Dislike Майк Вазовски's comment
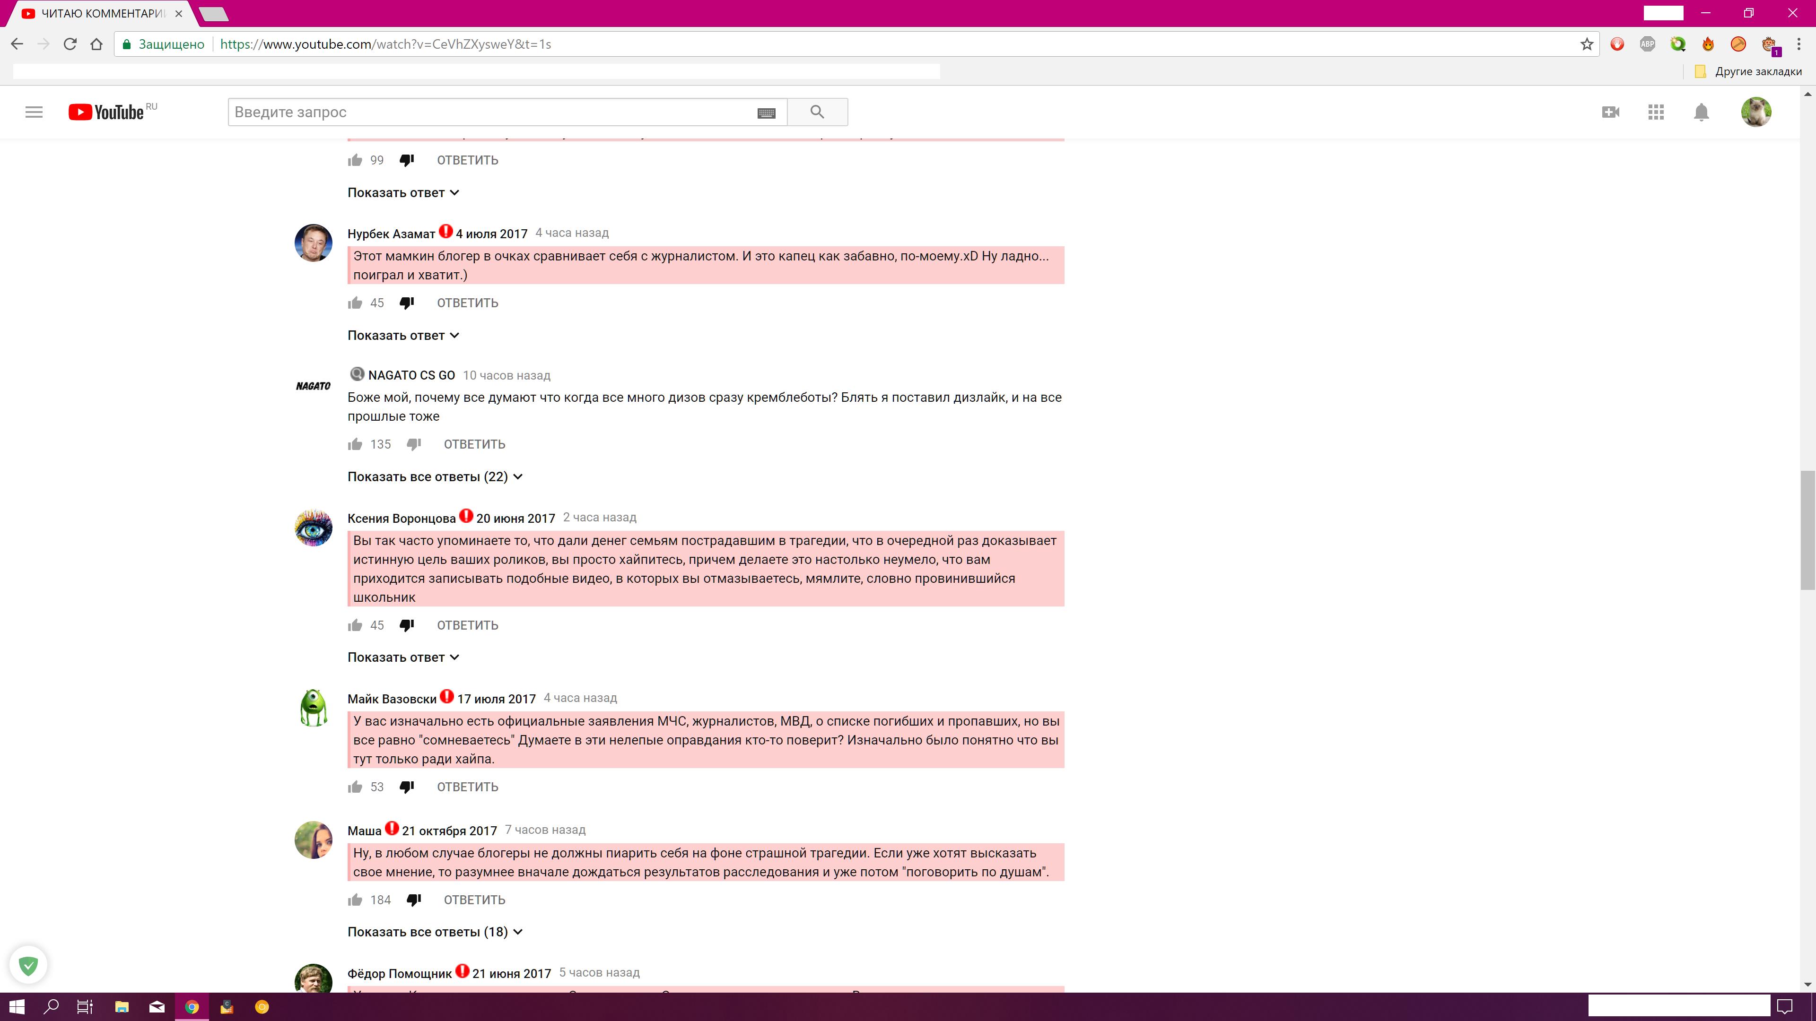This screenshot has height=1021, width=1816. pyautogui.click(x=407, y=787)
